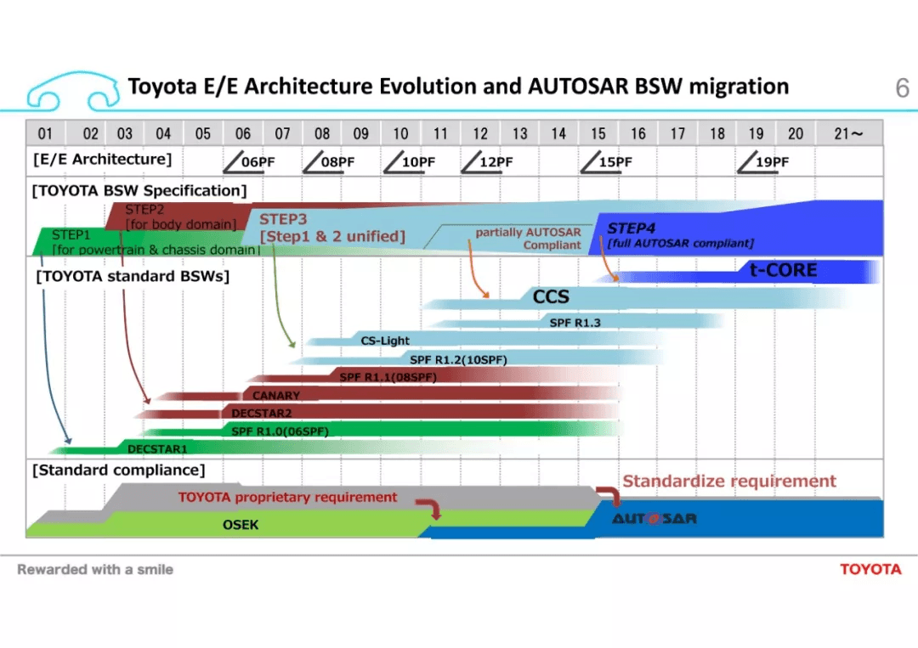The height and width of the screenshot is (648, 918).
Task: Click the 12PF architecture marker
Action: [x=487, y=161]
